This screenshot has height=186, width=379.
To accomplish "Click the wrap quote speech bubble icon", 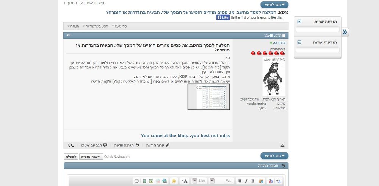I will (136, 181).
